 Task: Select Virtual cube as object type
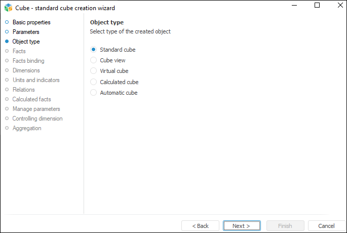pos(93,71)
